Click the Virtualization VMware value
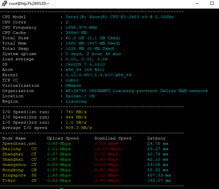The image size is (219, 189). point(73,85)
